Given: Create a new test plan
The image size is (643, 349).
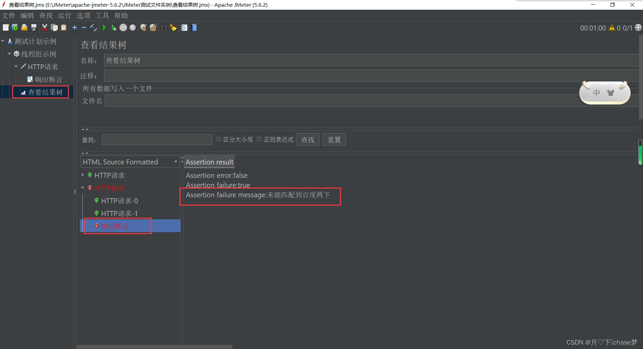Looking at the screenshot, I should coord(6,28).
